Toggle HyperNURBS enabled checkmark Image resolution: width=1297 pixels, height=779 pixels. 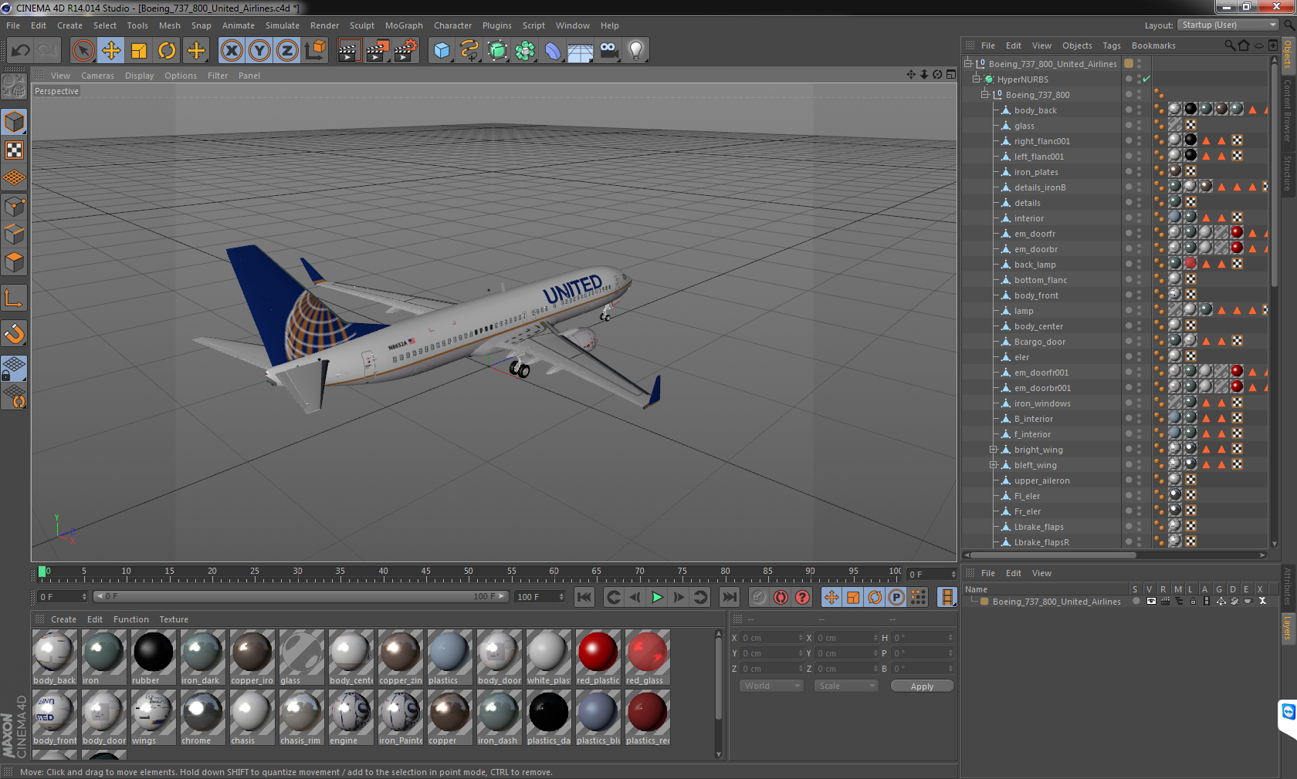1146,79
